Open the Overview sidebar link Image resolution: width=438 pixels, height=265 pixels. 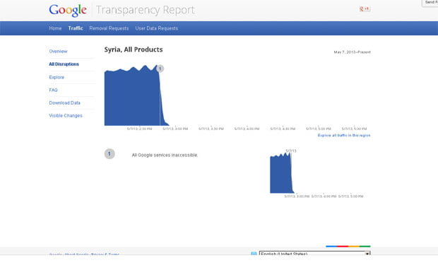pos(58,52)
